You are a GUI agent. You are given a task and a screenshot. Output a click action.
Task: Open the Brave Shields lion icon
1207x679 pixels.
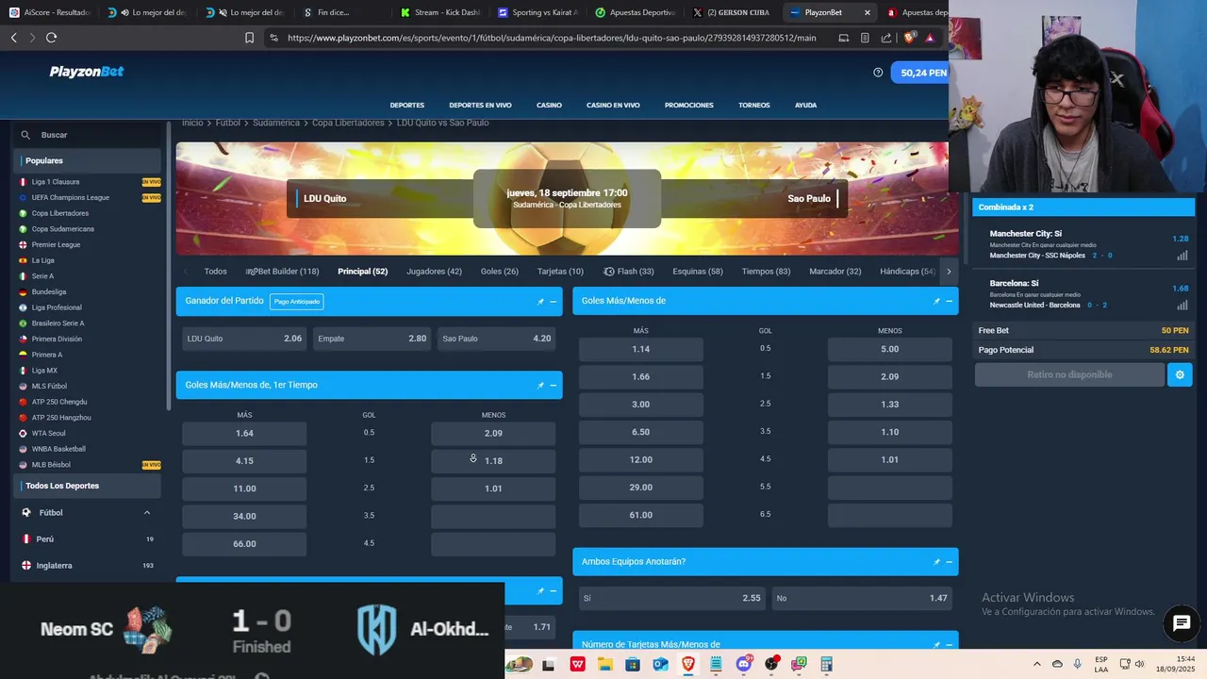pyautogui.click(x=909, y=38)
